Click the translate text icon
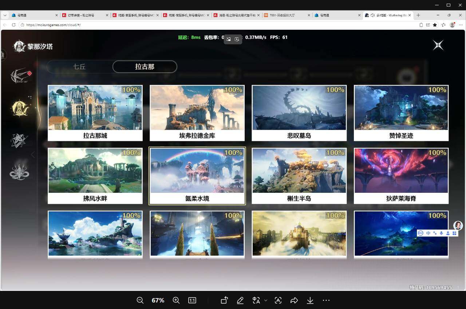Image resolution: width=466 pixels, height=309 pixels. point(256,300)
